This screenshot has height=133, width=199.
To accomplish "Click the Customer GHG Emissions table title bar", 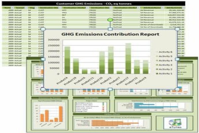I will 94,4.
